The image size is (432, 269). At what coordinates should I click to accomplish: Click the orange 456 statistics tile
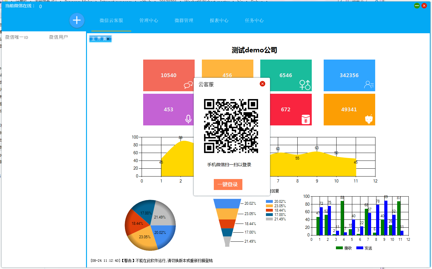pyautogui.click(x=228, y=69)
